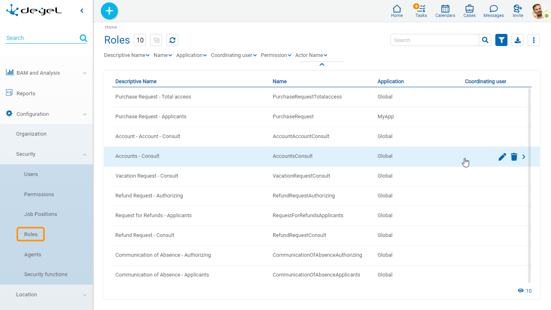This screenshot has width=551, height=310.
Task: Collapse the filter bar with up chevron
Action: pos(321,65)
